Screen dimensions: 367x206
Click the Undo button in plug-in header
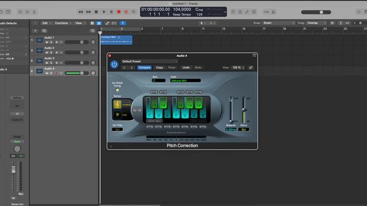coord(186,68)
